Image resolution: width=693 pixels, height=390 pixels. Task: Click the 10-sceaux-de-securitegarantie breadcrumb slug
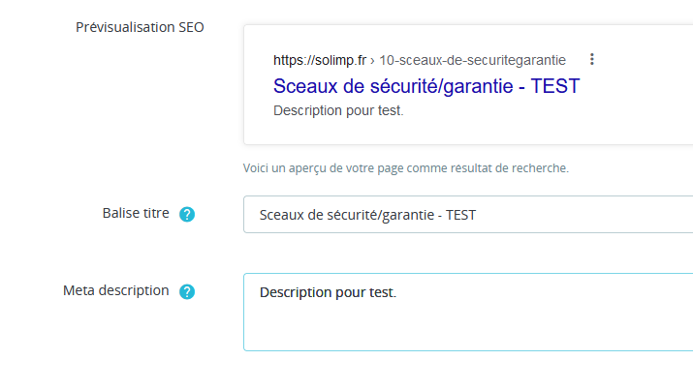(472, 60)
